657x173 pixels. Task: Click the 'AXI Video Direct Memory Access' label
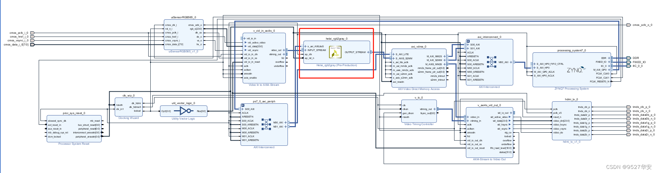click(419, 89)
